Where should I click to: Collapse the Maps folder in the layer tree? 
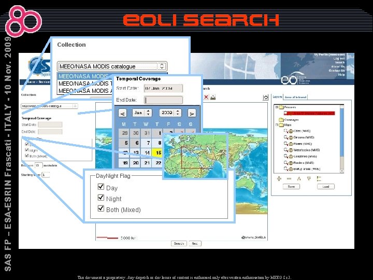[x=277, y=125]
